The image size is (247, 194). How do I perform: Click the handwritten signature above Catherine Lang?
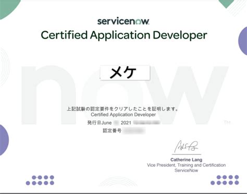pos(186,147)
